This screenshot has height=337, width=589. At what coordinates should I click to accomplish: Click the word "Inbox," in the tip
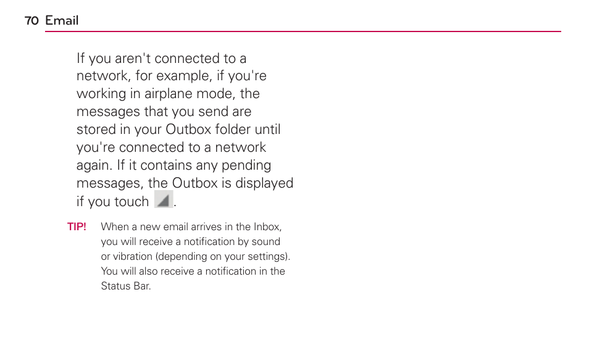[267, 227]
